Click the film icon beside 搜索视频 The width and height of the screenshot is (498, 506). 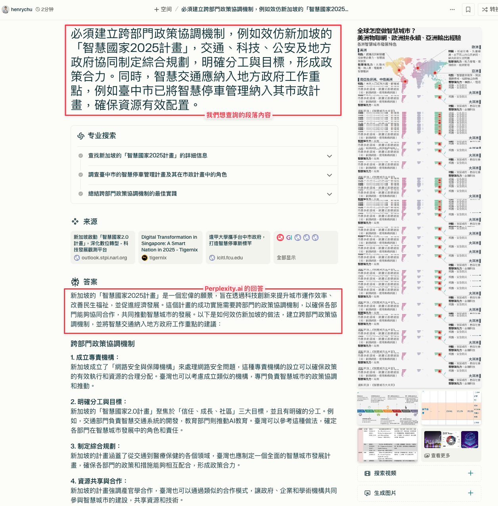(367, 473)
